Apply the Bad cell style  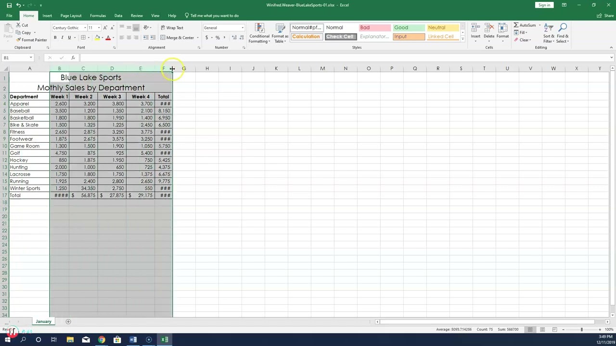375,27
